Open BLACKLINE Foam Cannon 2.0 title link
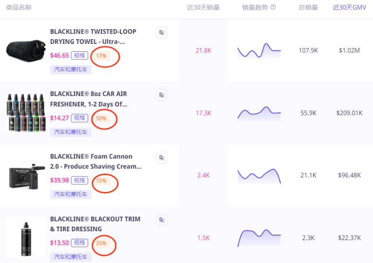Viewport: 373px width, 263px height. tap(96, 161)
